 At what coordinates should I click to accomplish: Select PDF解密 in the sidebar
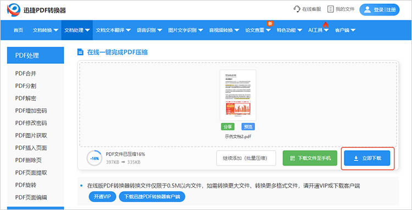click(x=26, y=98)
